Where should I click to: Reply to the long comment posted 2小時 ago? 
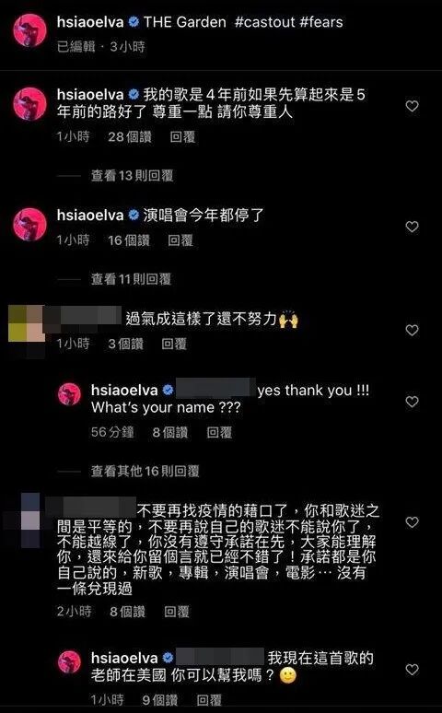pos(177,612)
